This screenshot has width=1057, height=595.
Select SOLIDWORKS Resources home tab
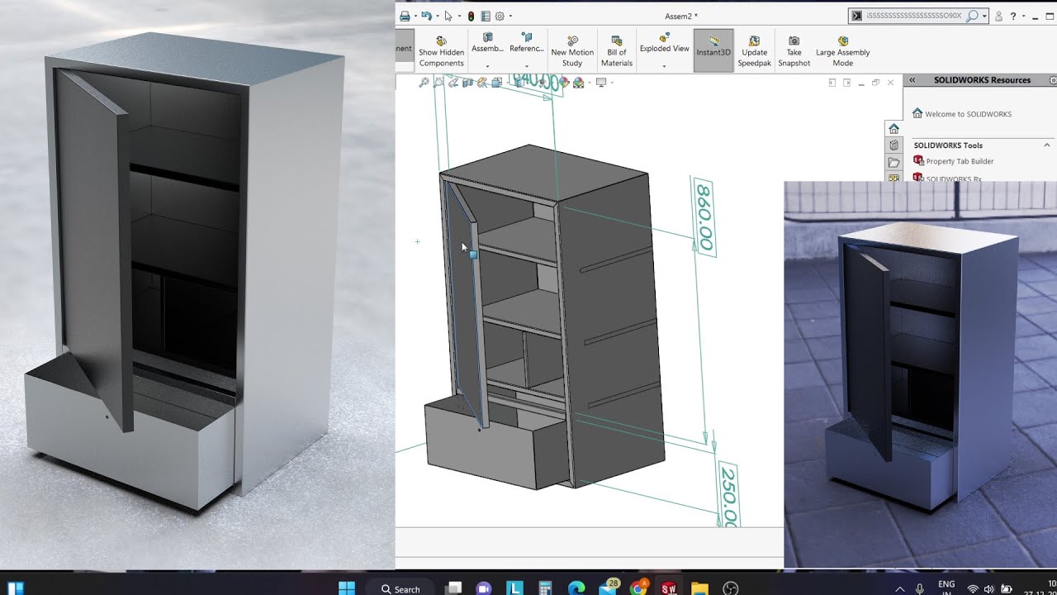point(893,129)
